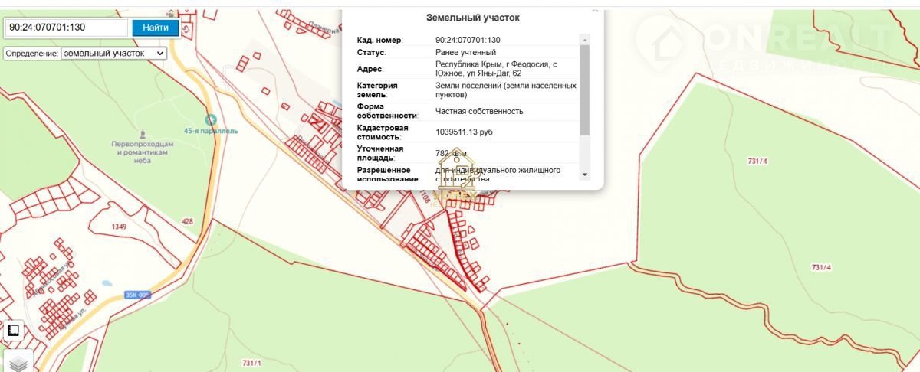Click the Адрес value in popup
The height and width of the screenshot is (372, 920).
(x=501, y=68)
